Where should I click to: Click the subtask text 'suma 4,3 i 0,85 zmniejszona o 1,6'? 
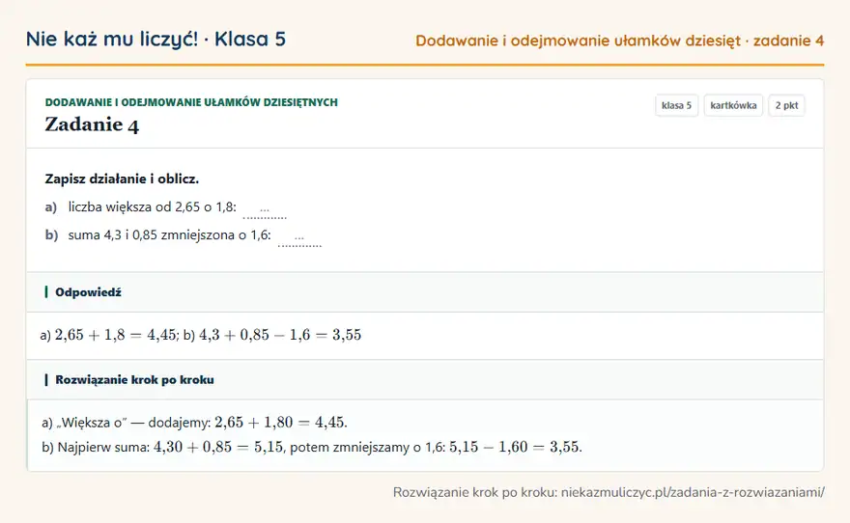click(x=168, y=235)
